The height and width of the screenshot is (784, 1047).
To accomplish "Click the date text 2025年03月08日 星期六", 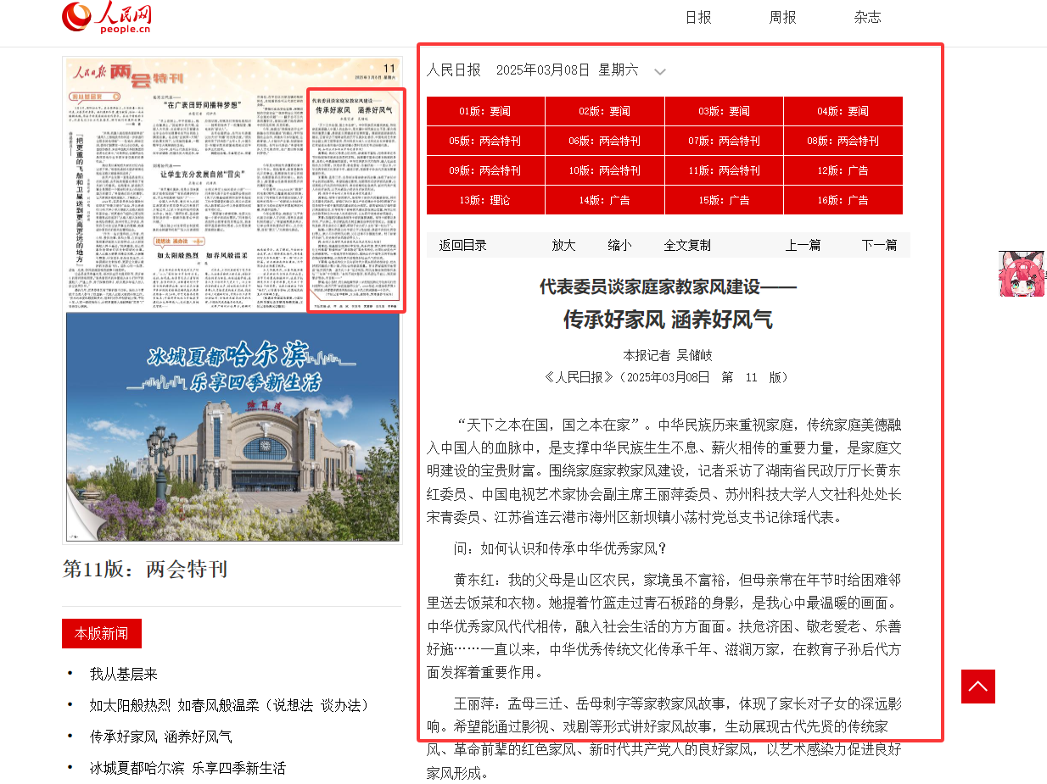I will coord(567,70).
